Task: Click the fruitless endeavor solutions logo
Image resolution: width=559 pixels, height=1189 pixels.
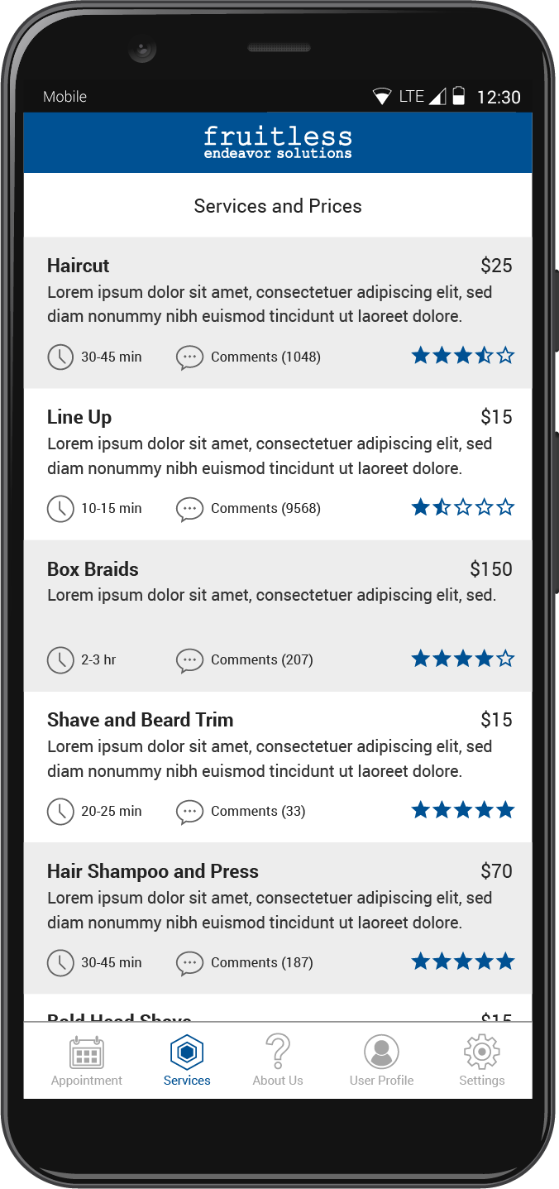Action: 278,141
